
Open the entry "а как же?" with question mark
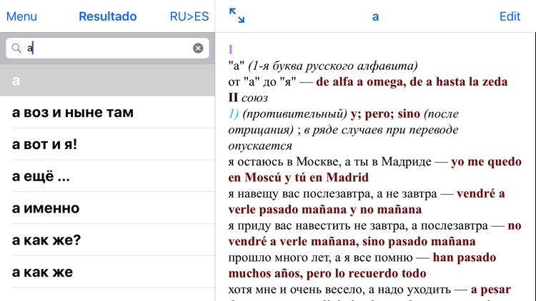coord(46,240)
